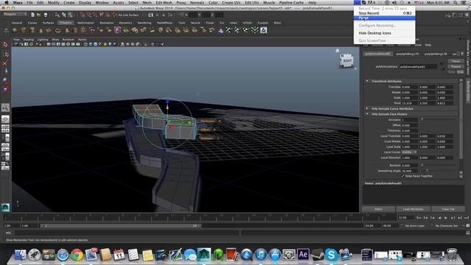Open the Local Center middle dropdown

pyautogui.click(x=409, y=152)
